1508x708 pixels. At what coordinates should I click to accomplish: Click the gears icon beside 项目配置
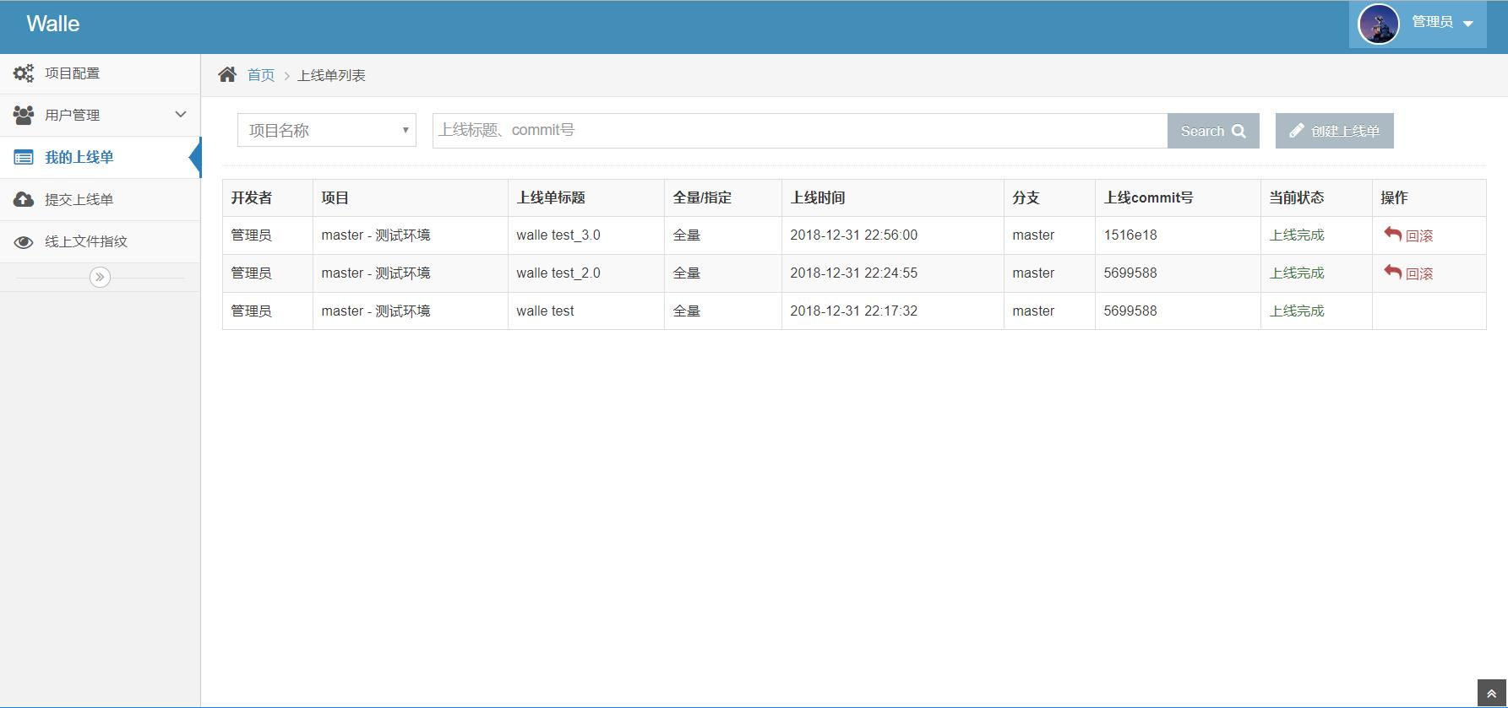coord(24,73)
